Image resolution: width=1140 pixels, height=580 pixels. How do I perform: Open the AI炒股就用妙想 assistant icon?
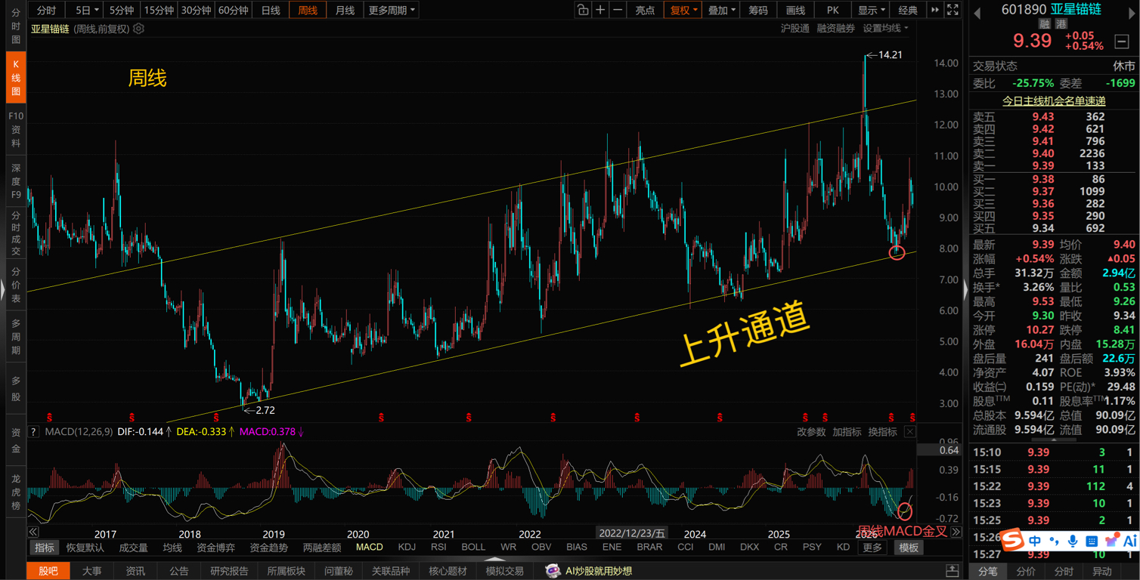click(x=553, y=571)
